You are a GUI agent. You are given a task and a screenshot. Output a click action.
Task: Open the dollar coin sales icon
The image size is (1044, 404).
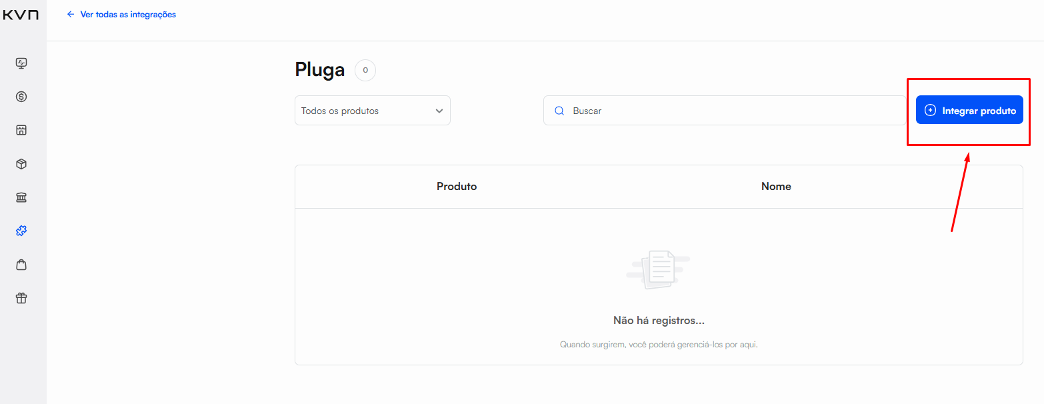click(21, 97)
